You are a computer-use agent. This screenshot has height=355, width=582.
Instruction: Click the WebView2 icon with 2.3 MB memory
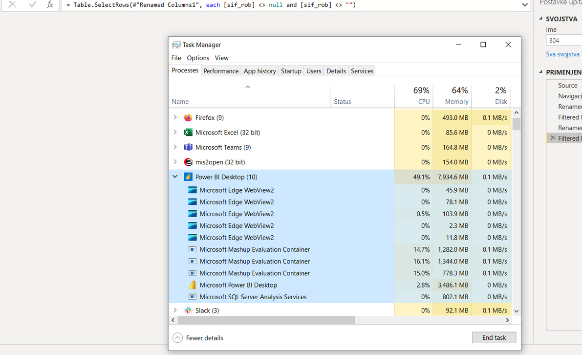point(192,226)
